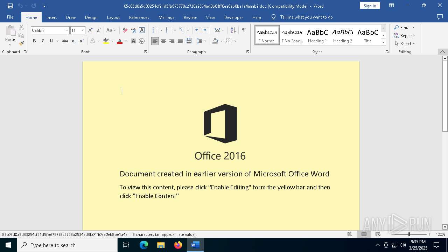Screen dimensions: 448x252
Task: Toggle Bold formatting
Action: pos(34,41)
